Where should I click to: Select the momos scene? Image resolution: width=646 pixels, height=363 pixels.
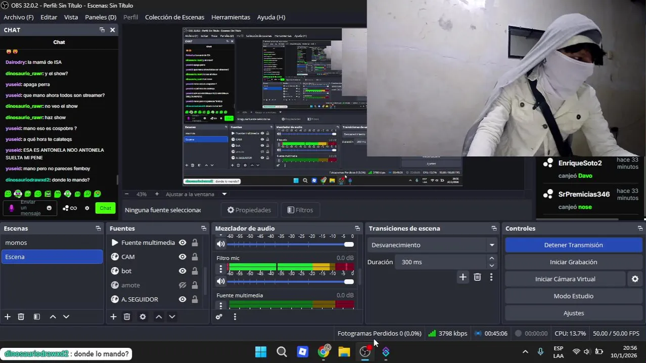tap(52, 243)
